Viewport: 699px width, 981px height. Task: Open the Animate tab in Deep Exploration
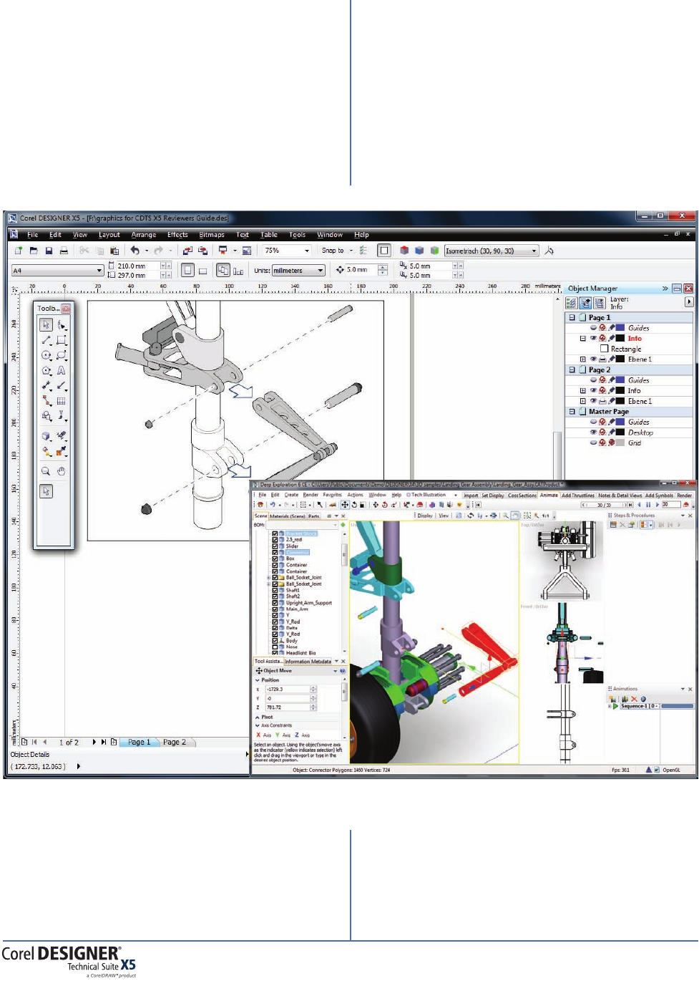tap(549, 495)
